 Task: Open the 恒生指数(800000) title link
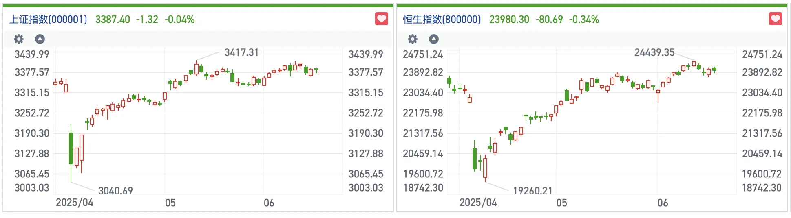pos(442,20)
